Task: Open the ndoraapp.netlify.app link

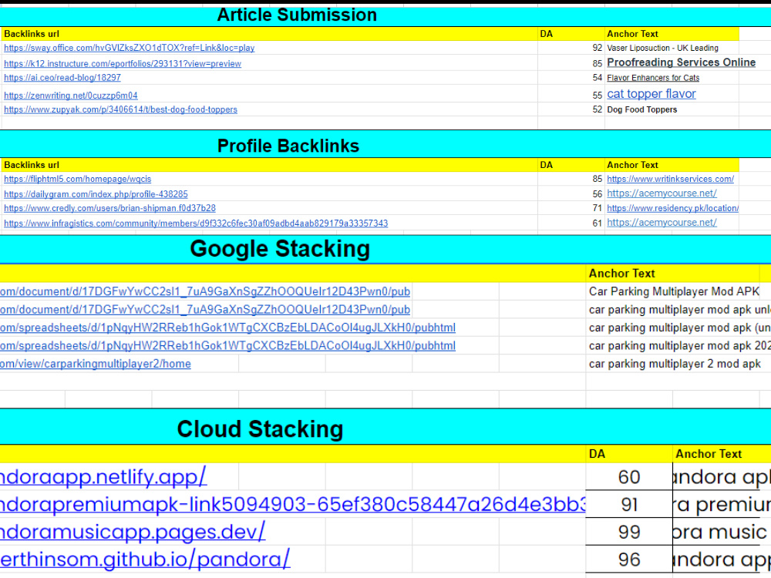Action: 103,477
